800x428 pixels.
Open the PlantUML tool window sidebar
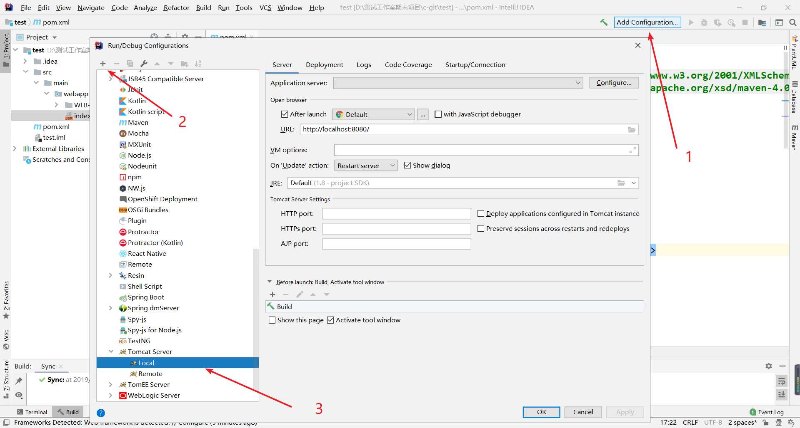[x=795, y=53]
